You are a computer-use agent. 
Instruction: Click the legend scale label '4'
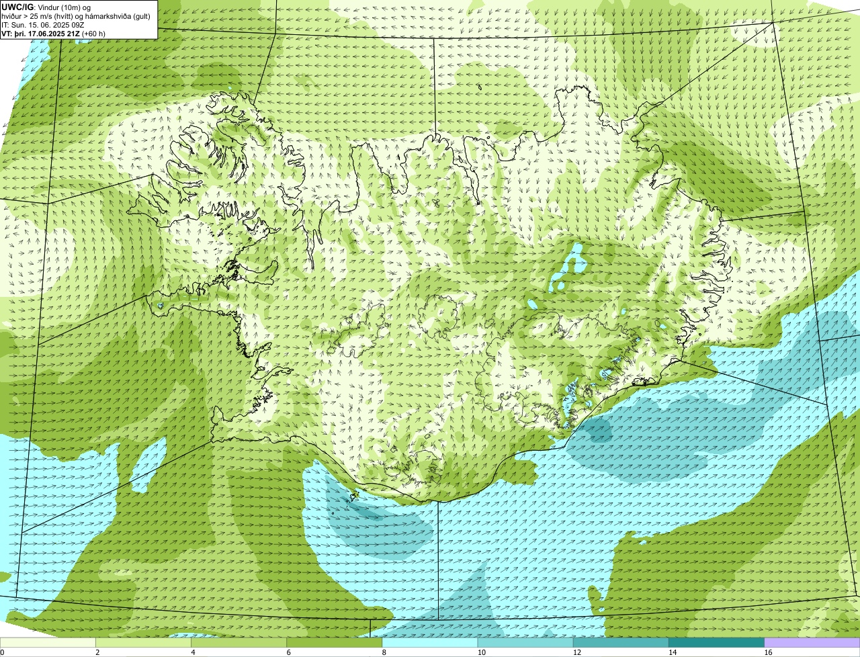point(193,652)
